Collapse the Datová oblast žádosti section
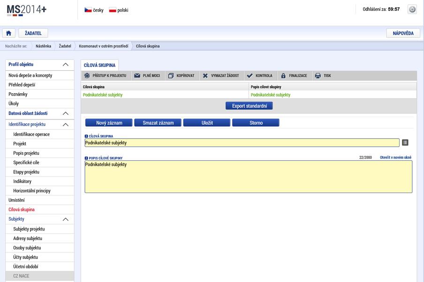 click(66, 113)
